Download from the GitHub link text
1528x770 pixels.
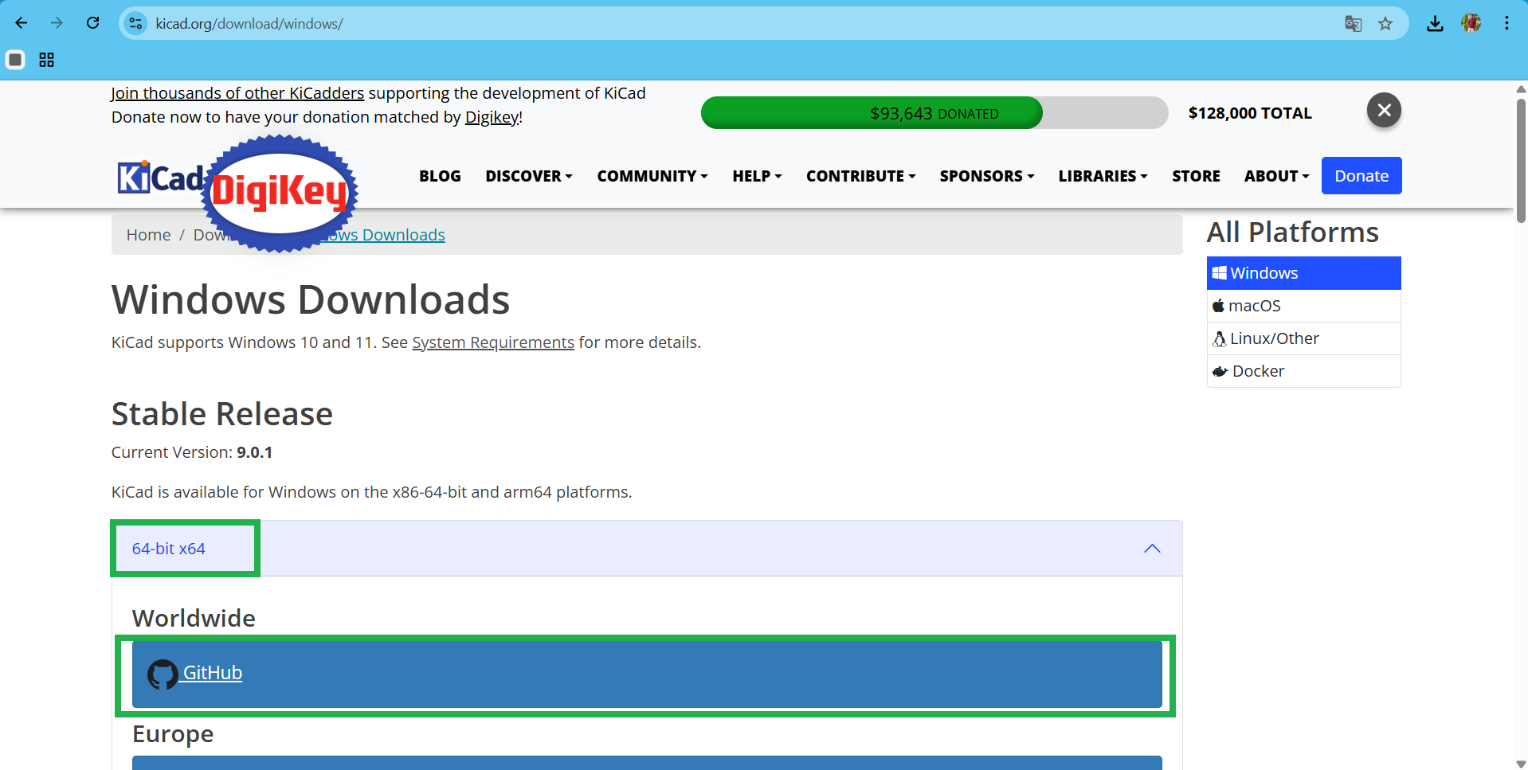click(212, 673)
